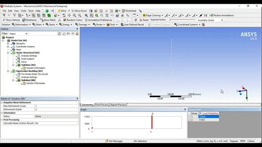Click the Thicken Annotations icon

[x=211, y=16]
